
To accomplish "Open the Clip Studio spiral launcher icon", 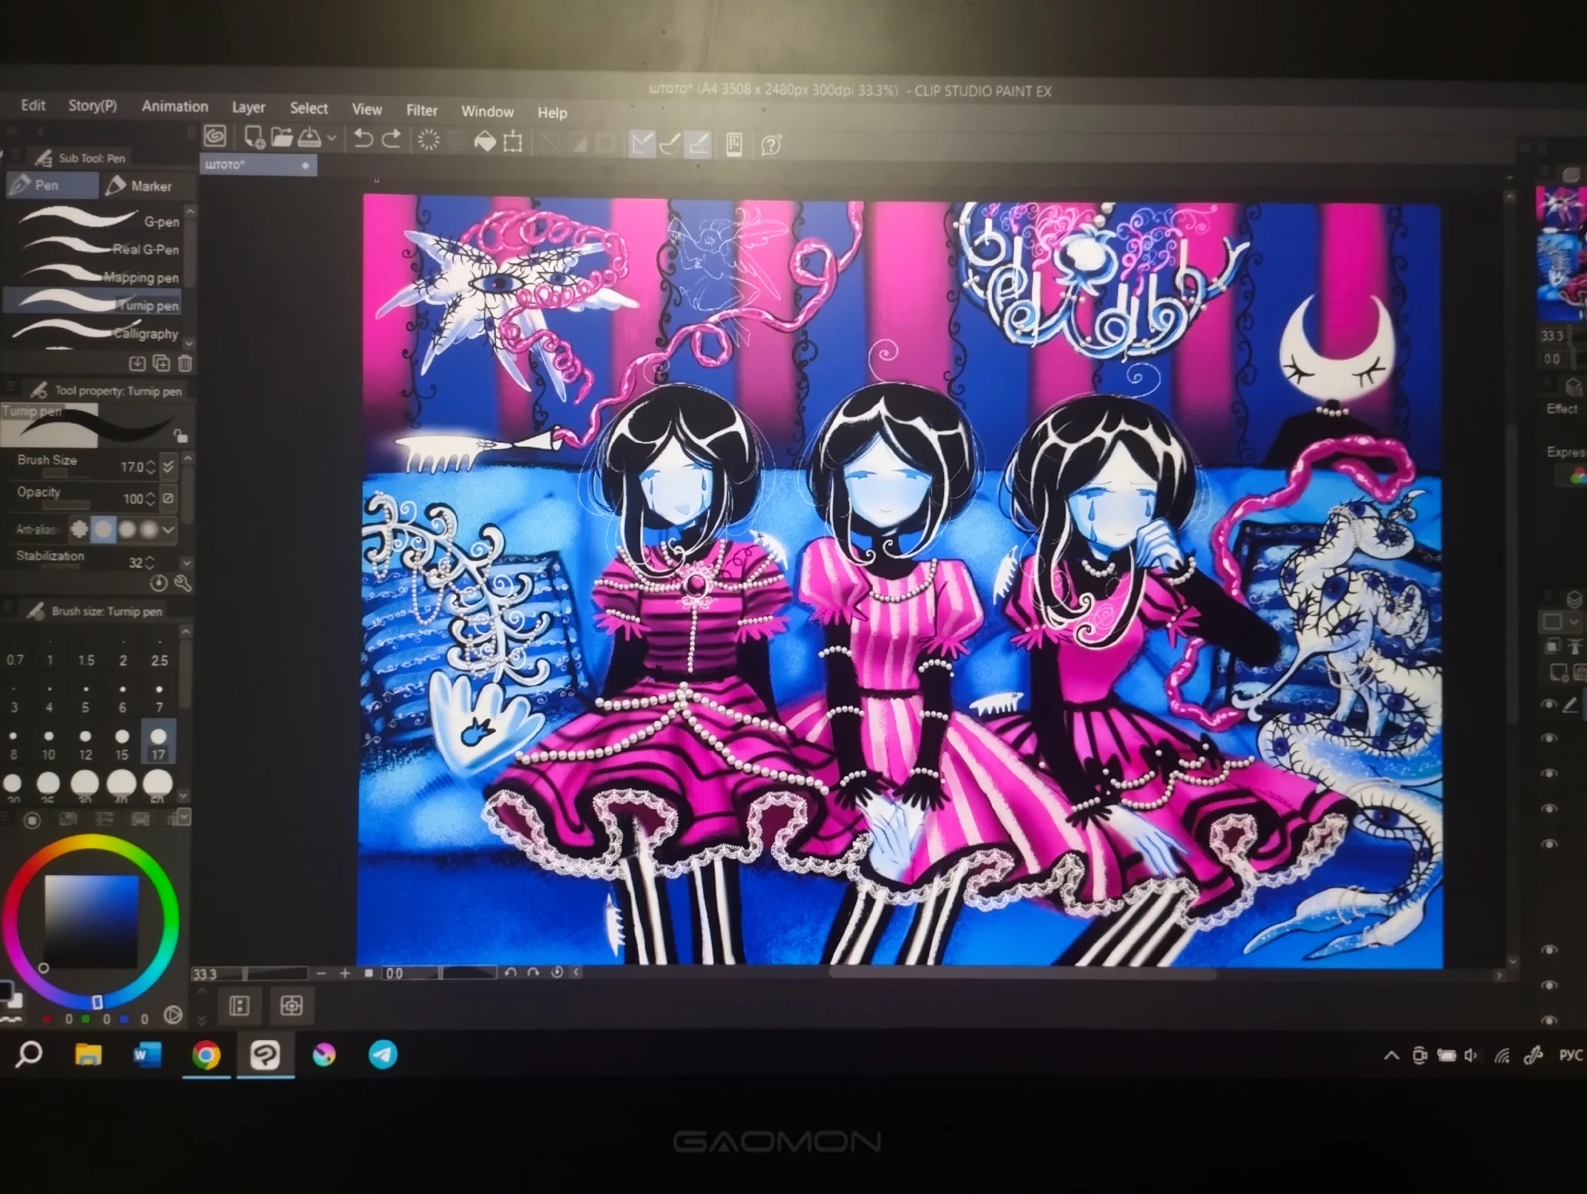I will click(215, 136).
